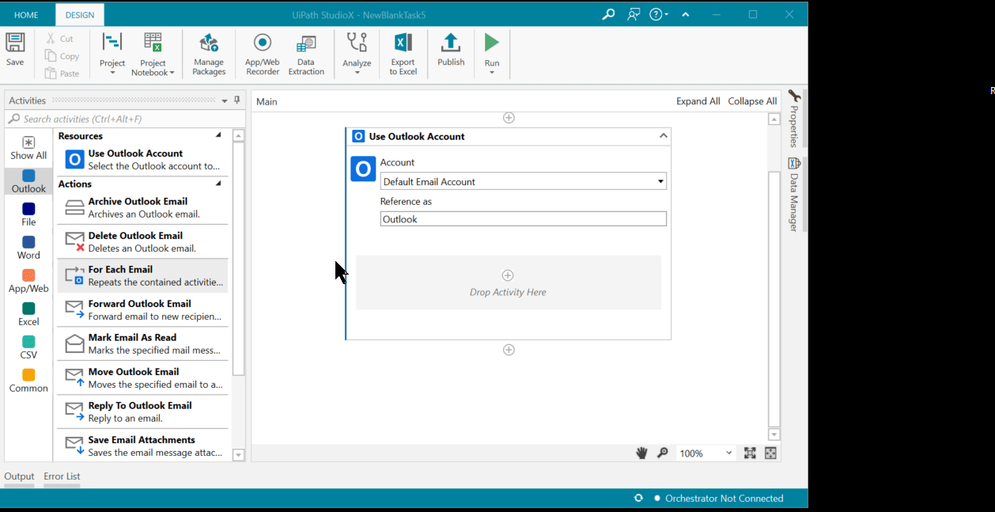Switch to the HOME ribbon tab
Viewport: 995px width, 512px height.
(x=26, y=14)
